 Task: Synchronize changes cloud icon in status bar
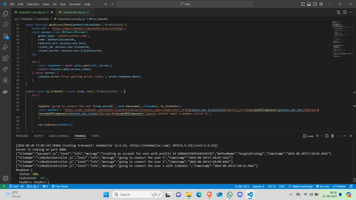tap(22, 186)
